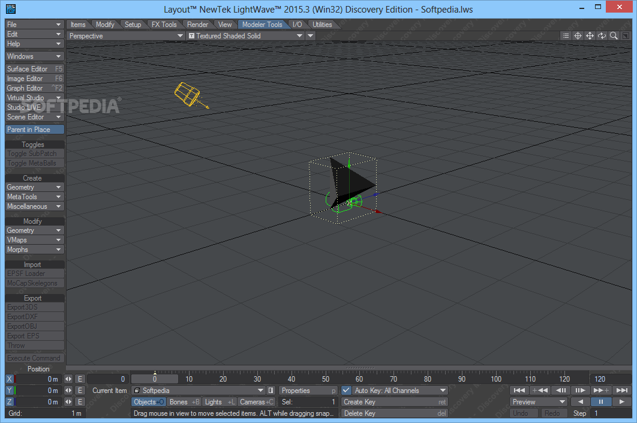
Task: Click the X channel keyframe arrows icon
Action: pos(68,379)
